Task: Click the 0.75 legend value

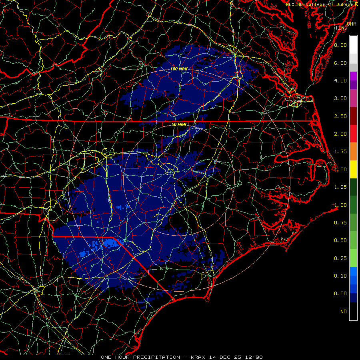Action: 340,223
